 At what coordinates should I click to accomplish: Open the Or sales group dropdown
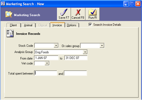coord(102,45)
